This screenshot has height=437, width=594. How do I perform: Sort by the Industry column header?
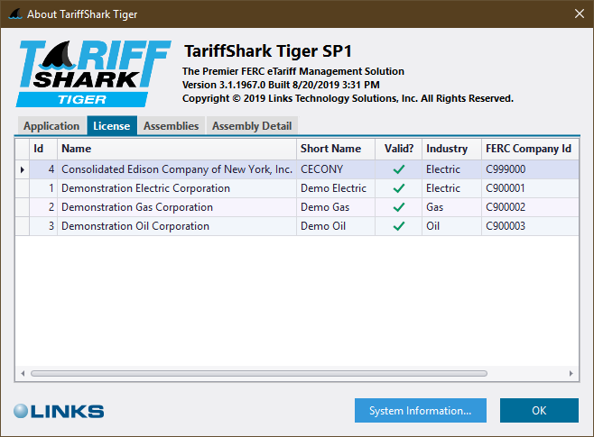pos(451,149)
